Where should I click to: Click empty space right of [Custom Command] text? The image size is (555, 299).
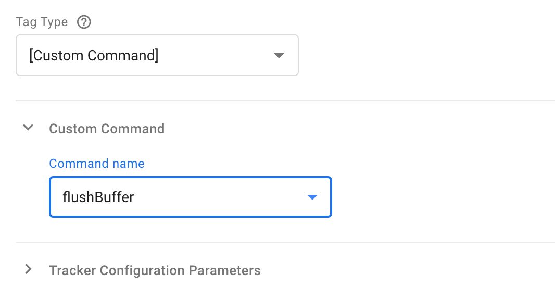coord(216,55)
